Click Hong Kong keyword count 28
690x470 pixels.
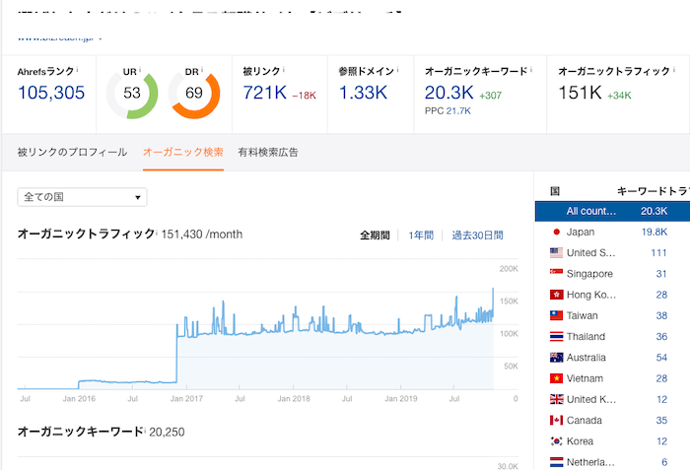(661, 295)
